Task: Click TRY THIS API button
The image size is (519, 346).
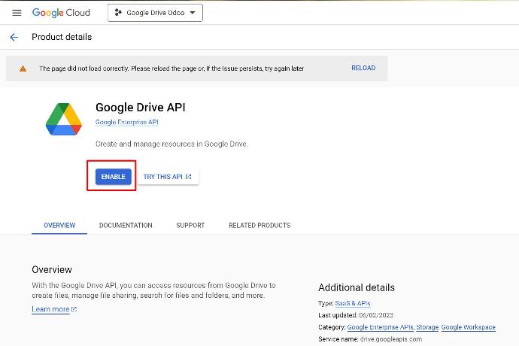Action: click(168, 177)
